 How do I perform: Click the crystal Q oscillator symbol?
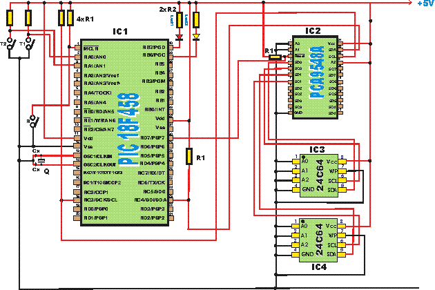pos(41,161)
